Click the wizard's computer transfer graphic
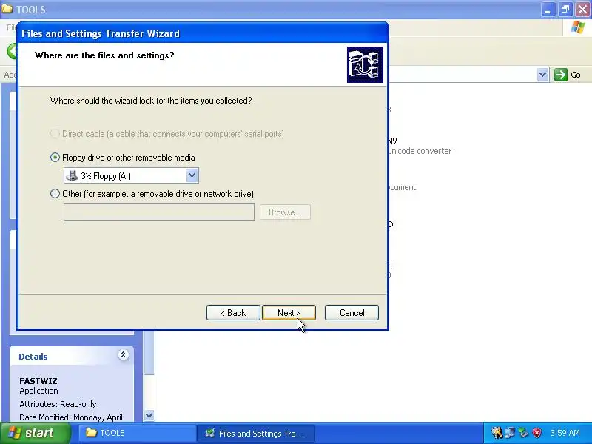The height and width of the screenshot is (444, 592). (x=365, y=64)
